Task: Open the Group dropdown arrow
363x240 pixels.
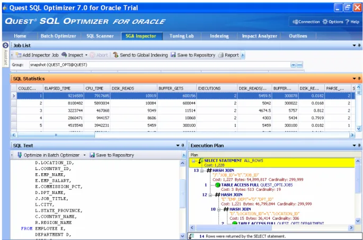Action: (294, 65)
